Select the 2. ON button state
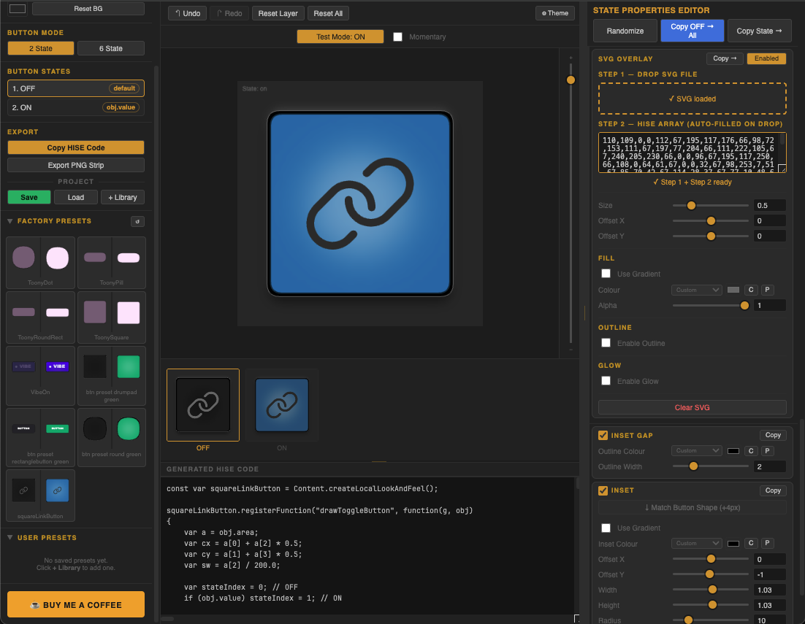Image resolution: width=805 pixels, height=624 pixels. pos(75,108)
